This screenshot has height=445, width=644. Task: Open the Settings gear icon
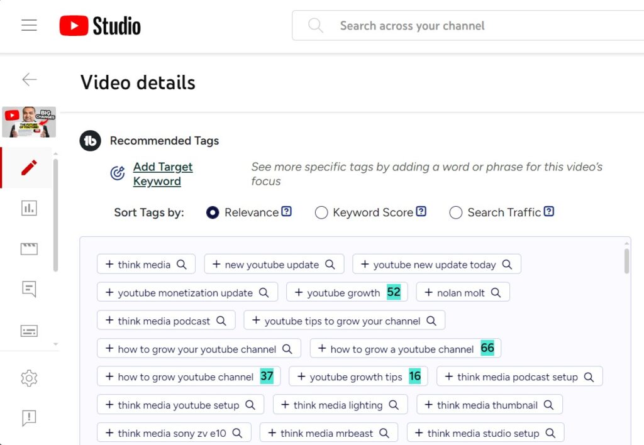click(x=29, y=378)
